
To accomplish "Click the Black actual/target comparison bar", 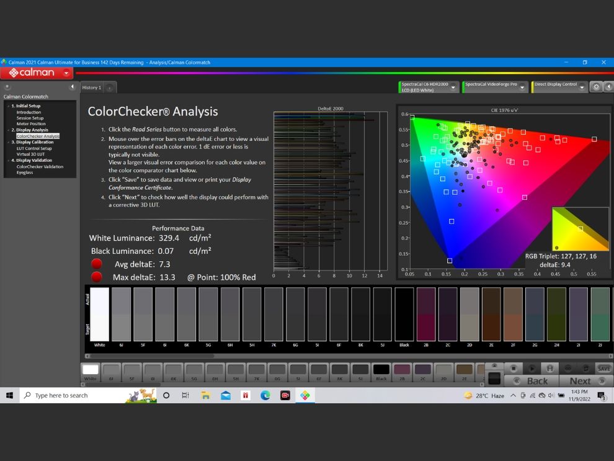I will pyautogui.click(x=404, y=314).
